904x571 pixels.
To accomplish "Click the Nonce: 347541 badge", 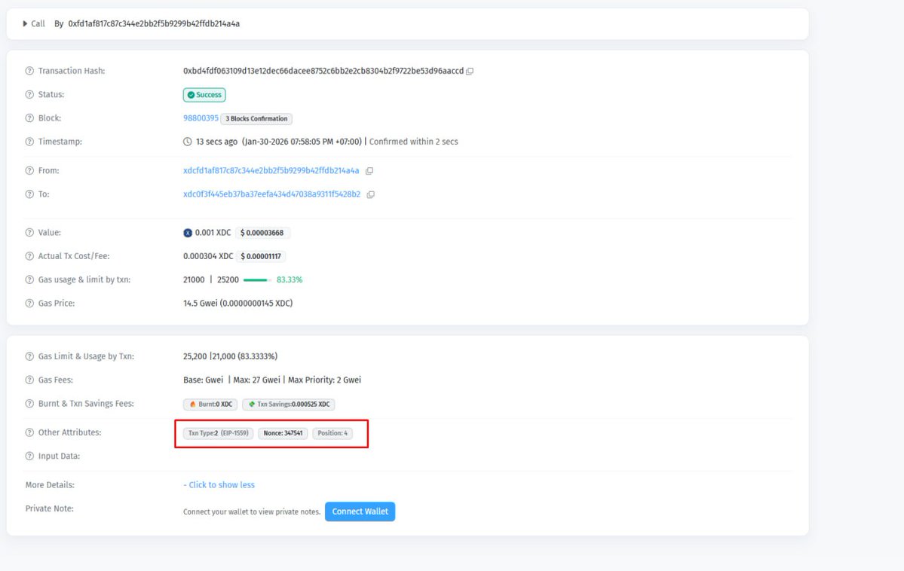I will [283, 433].
